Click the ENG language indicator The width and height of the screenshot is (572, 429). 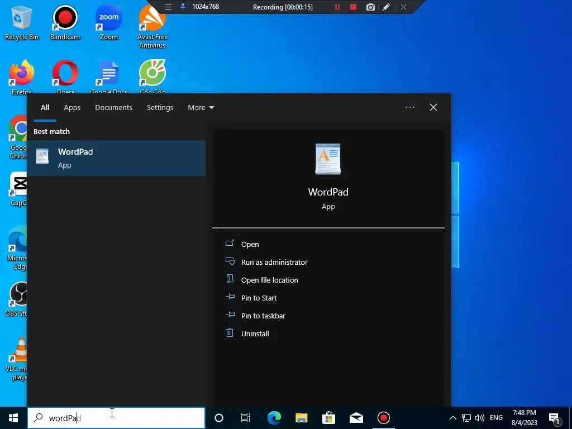click(x=496, y=418)
